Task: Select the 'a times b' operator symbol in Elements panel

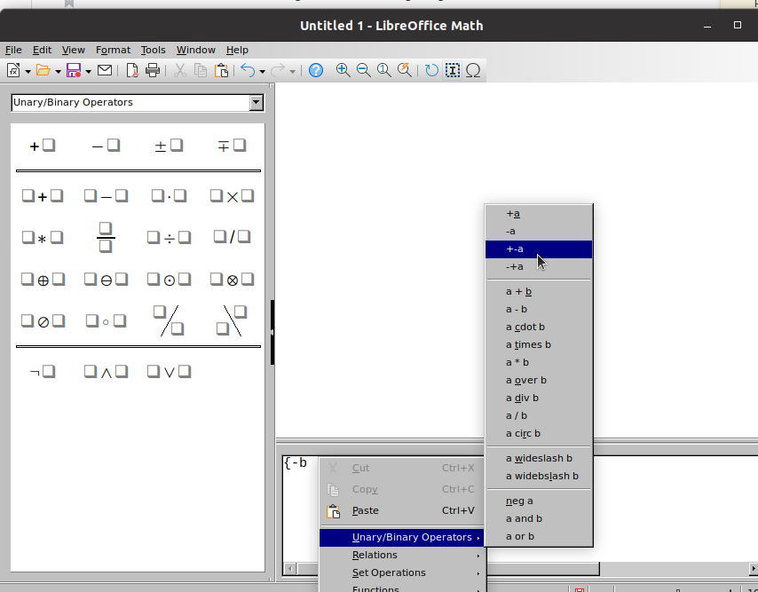Action: (x=232, y=195)
